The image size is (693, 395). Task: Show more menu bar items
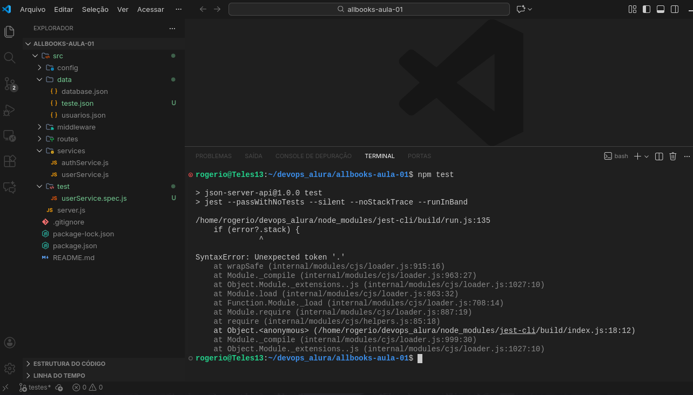(x=179, y=9)
